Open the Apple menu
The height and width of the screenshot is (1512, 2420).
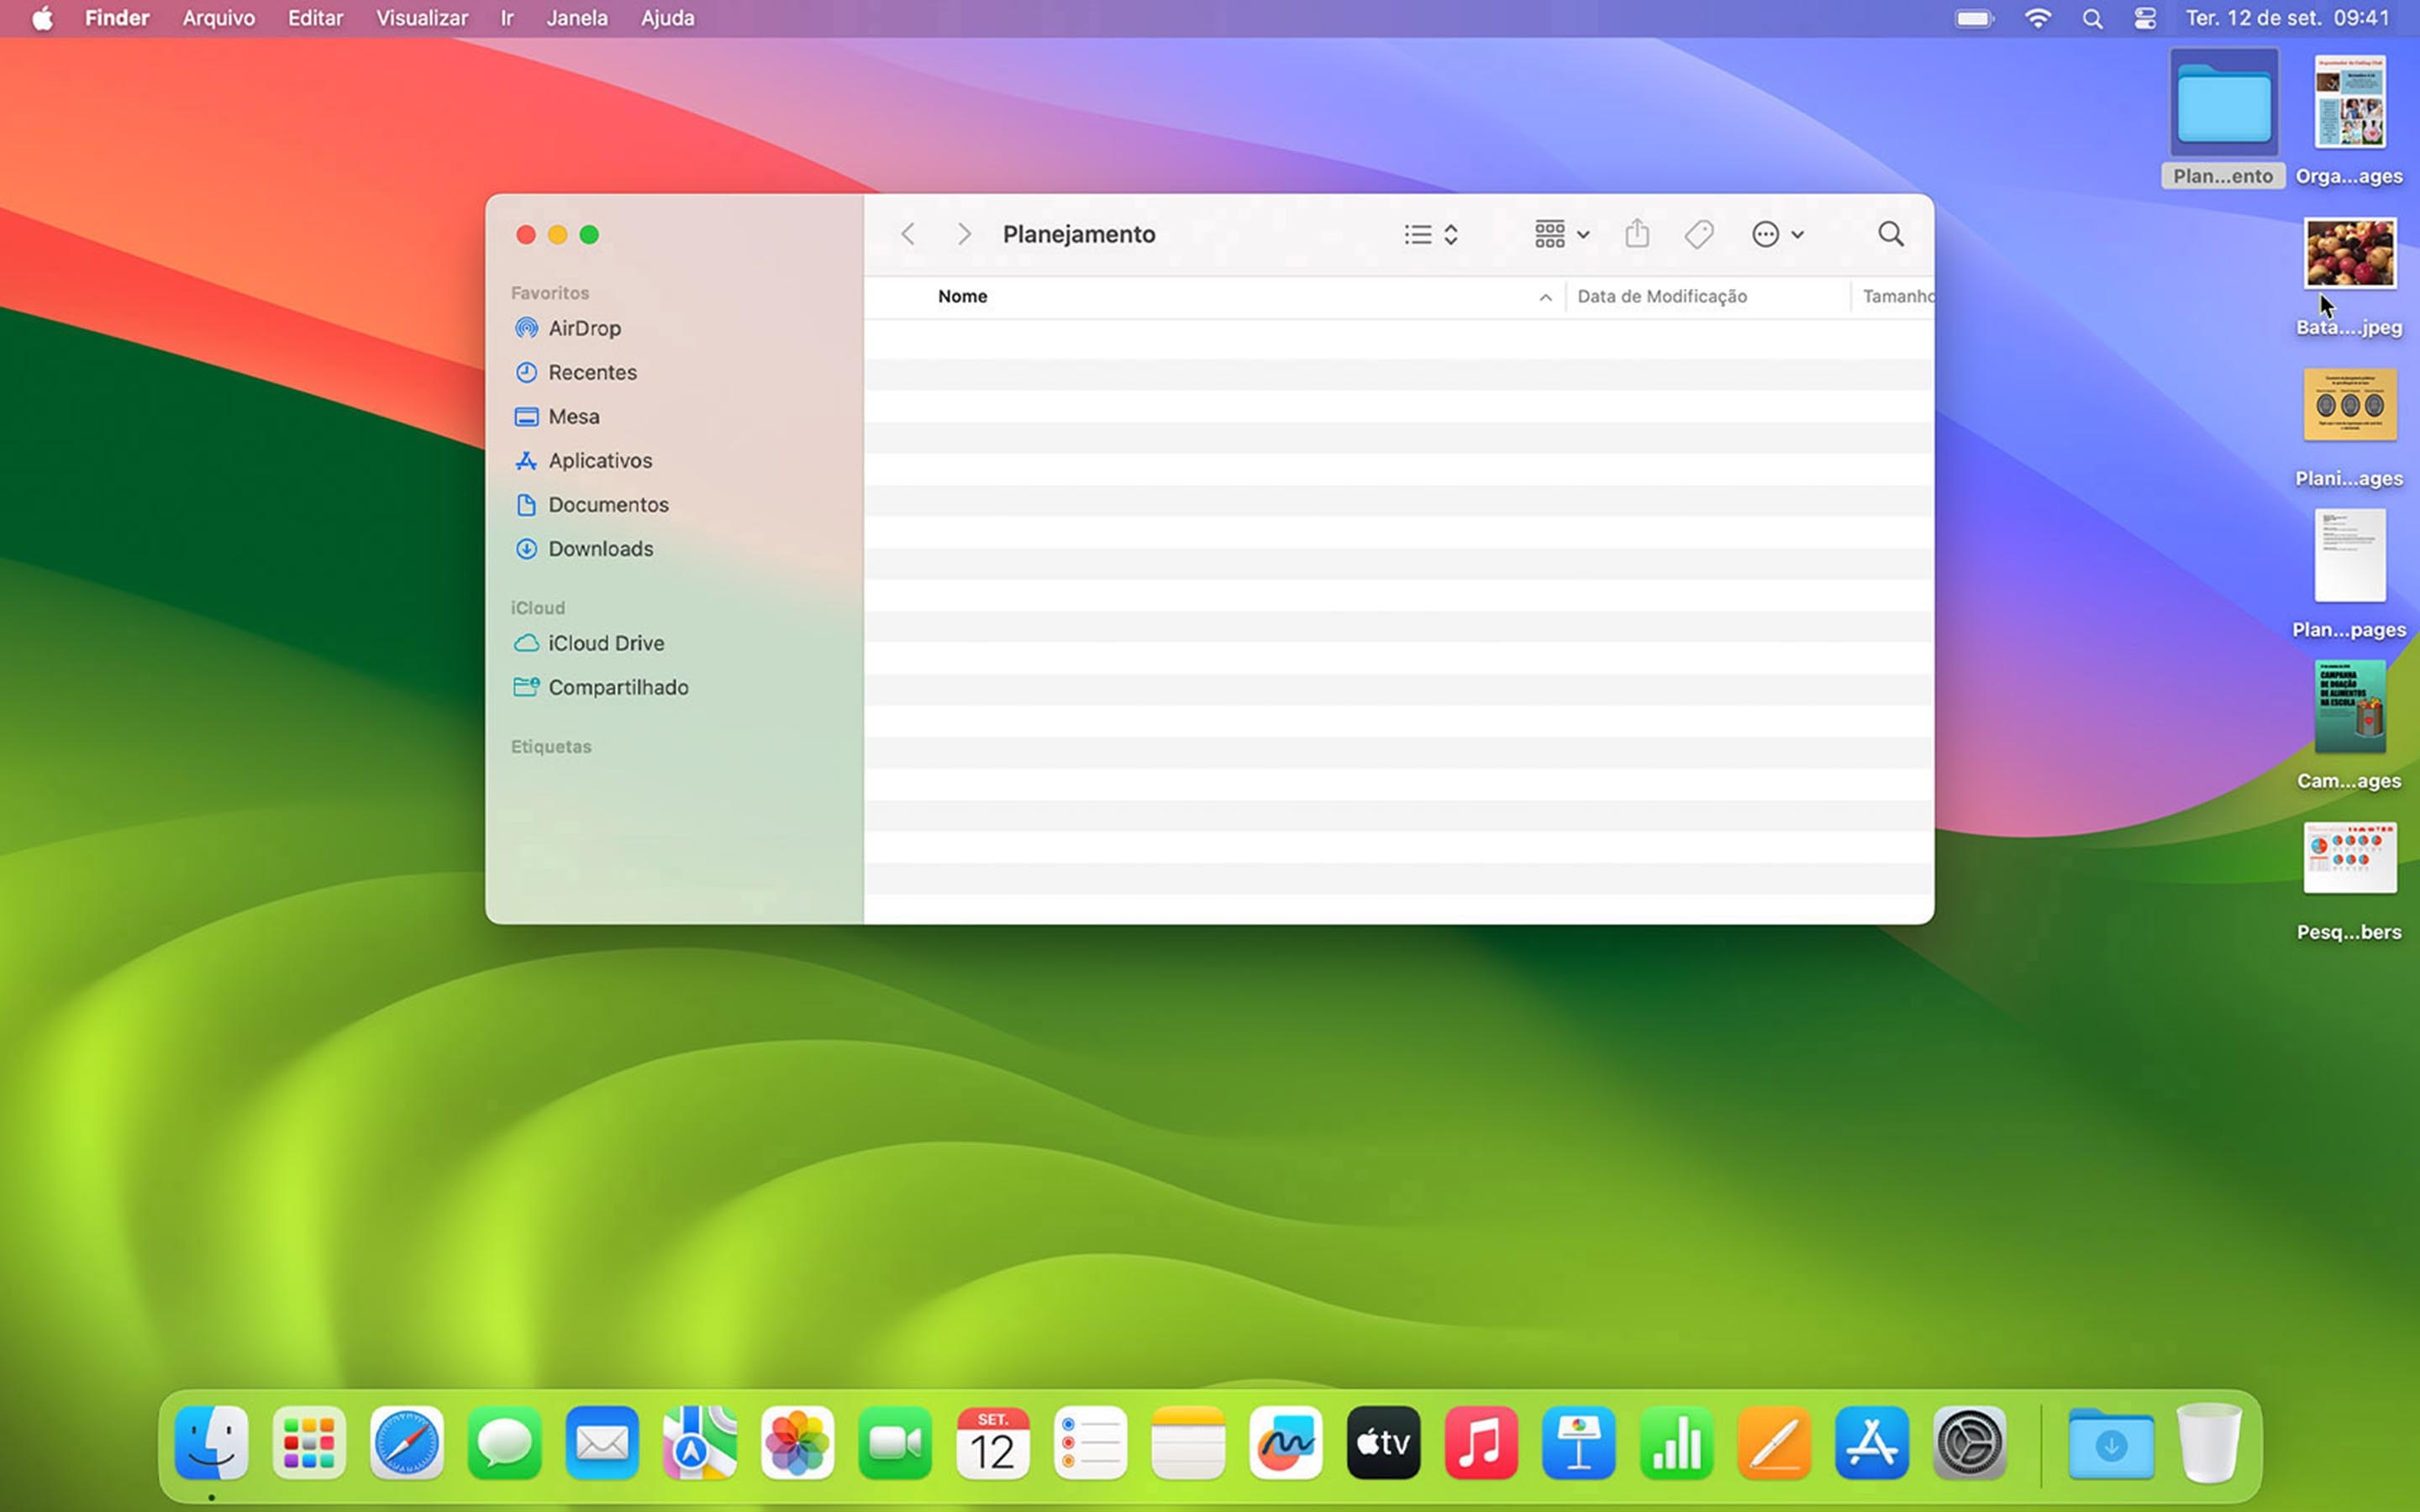coord(42,18)
